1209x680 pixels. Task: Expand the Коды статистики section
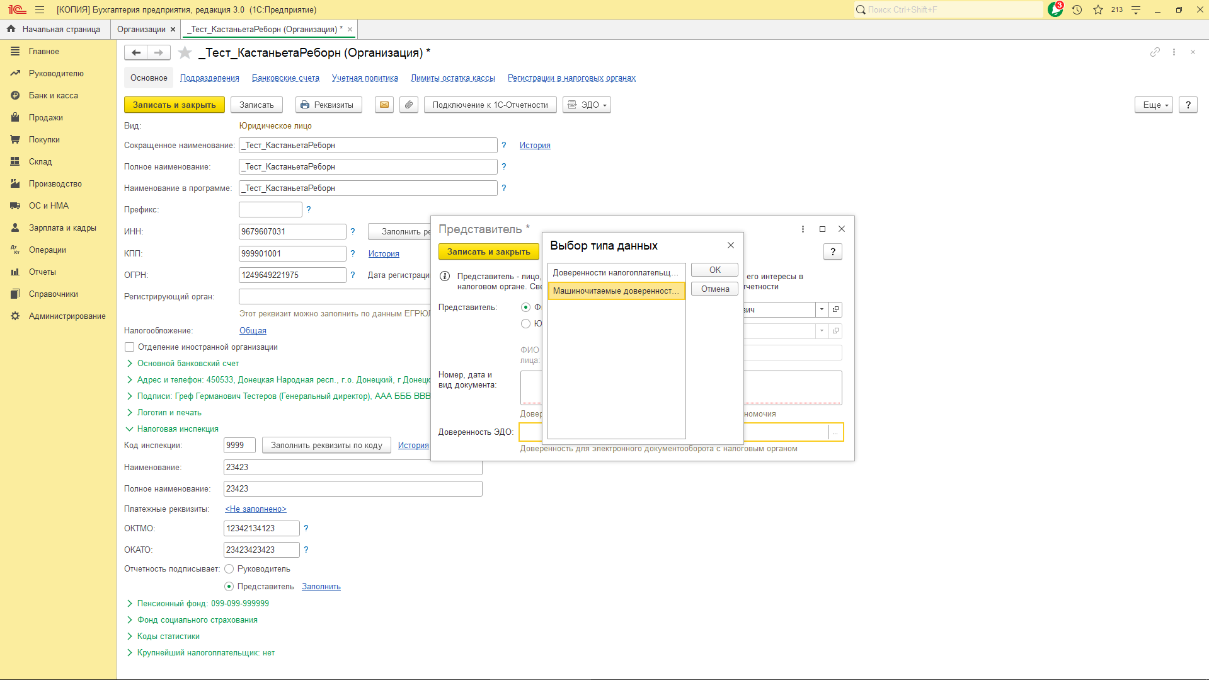(163, 636)
